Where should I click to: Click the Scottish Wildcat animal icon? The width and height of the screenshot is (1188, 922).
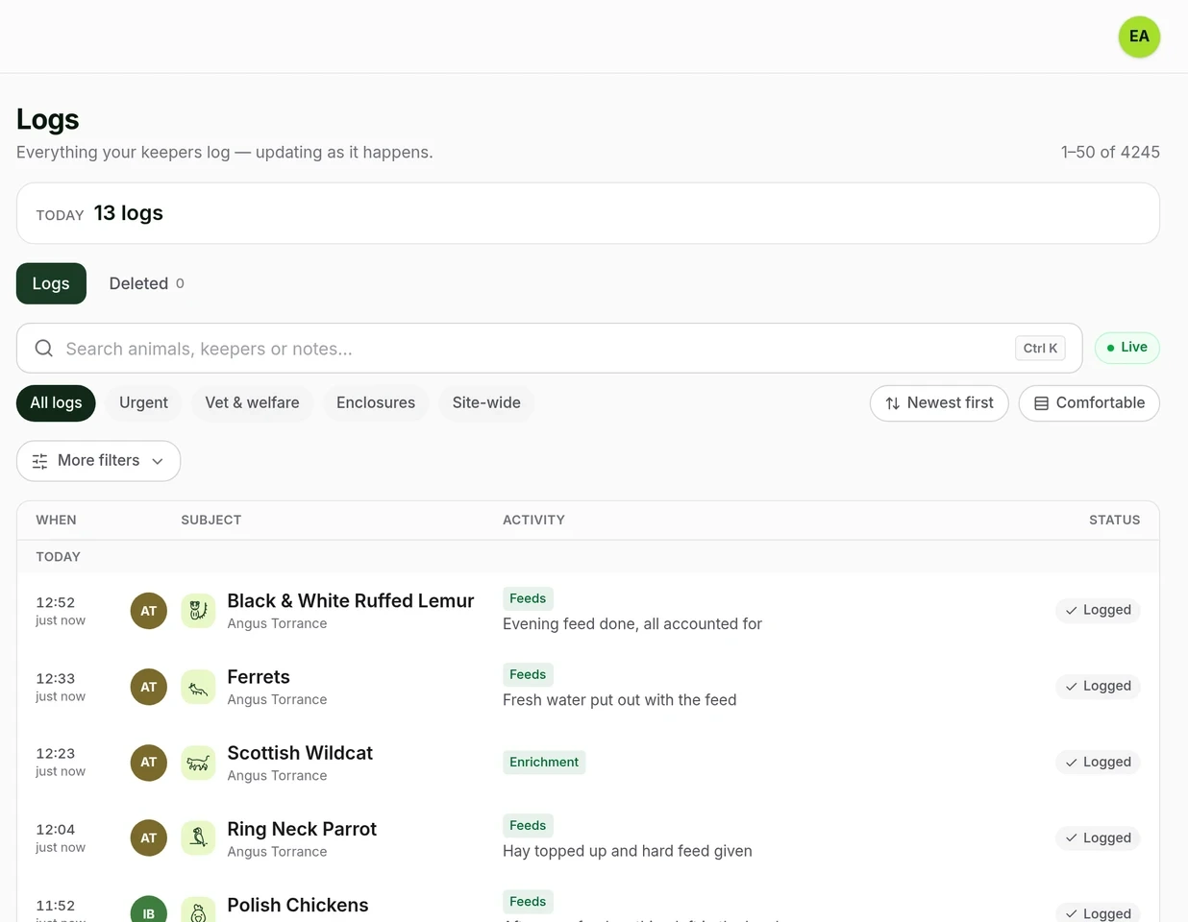198,763
